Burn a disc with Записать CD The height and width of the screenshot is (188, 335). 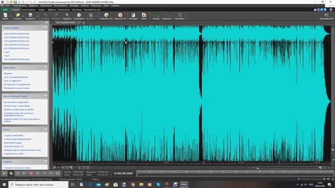[120, 16]
